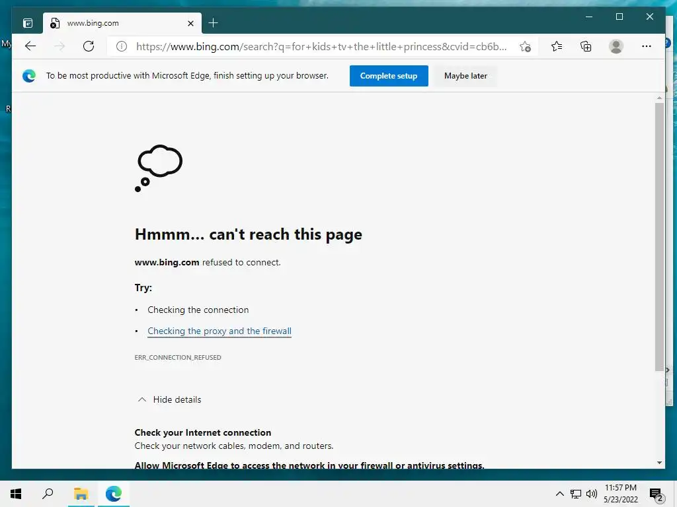Screen dimensions: 677x507
Task: Open Collections panel
Action: [x=586, y=46]
